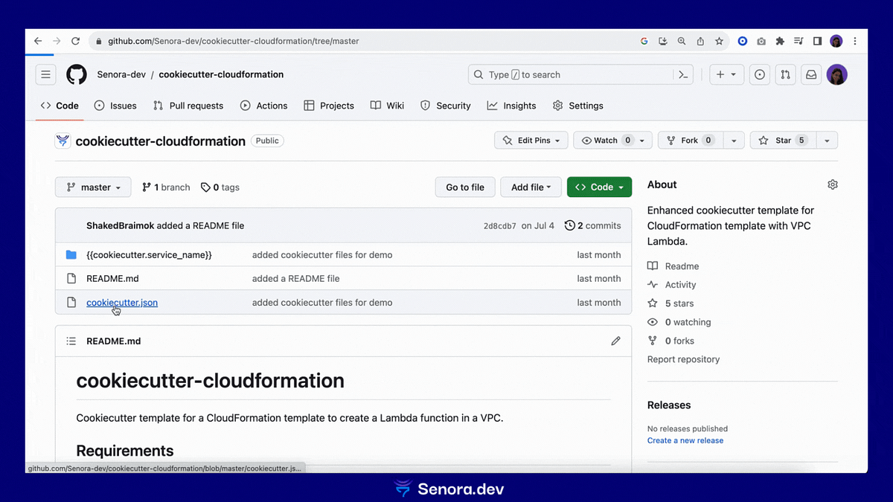The width and height of the screenshot is (893, 502).
Task: Click the GitHub Octocat logo
Action: 76,74
